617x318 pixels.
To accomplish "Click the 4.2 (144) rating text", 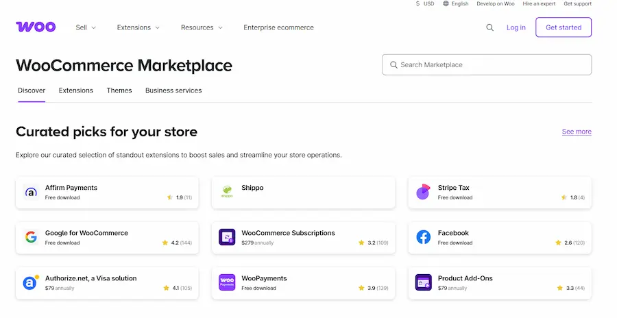I will click(182, 243).
